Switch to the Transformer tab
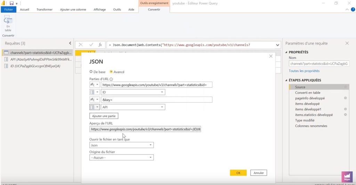 point(44,9)
